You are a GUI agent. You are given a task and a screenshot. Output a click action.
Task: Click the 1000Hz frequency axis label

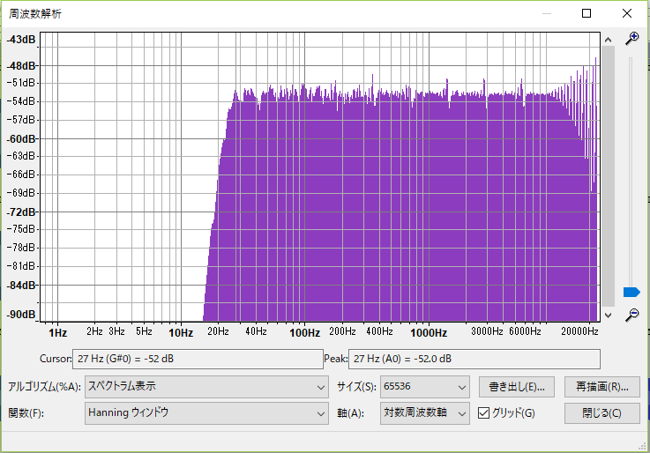coord(429,332)
